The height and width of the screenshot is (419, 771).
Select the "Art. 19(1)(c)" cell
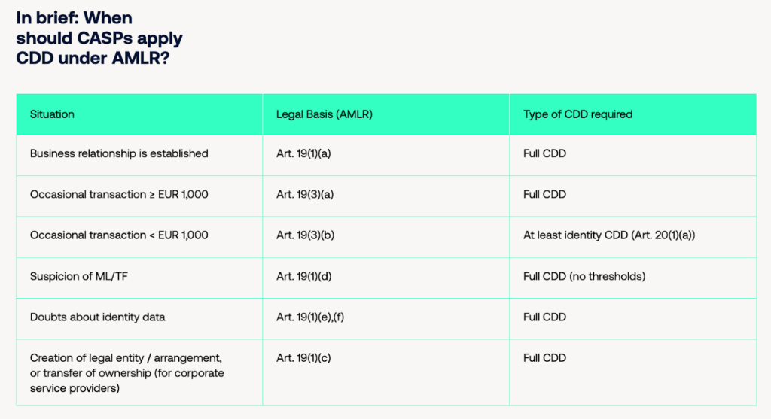(305, 358)
